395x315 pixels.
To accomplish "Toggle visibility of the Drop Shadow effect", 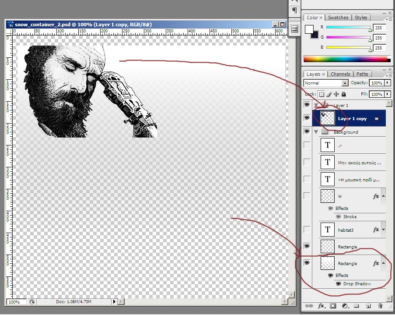I will tap(338, 284).
